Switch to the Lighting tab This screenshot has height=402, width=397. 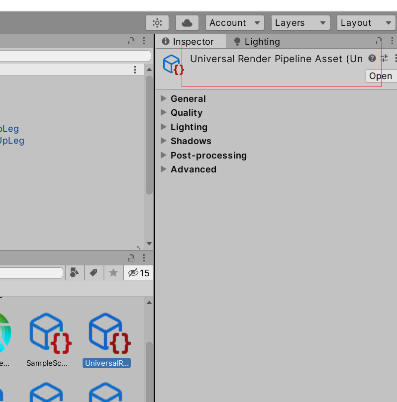point(257,41)
